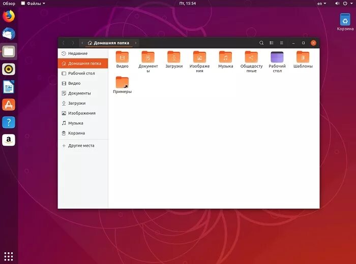The width and height of the screenshot is (356, 264).
Task: Close the Files window
Action: [x=313, y=43]
